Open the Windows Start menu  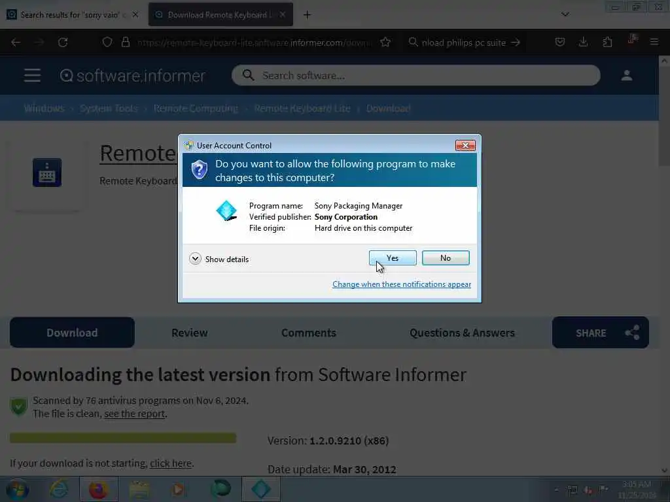point(17,489)
